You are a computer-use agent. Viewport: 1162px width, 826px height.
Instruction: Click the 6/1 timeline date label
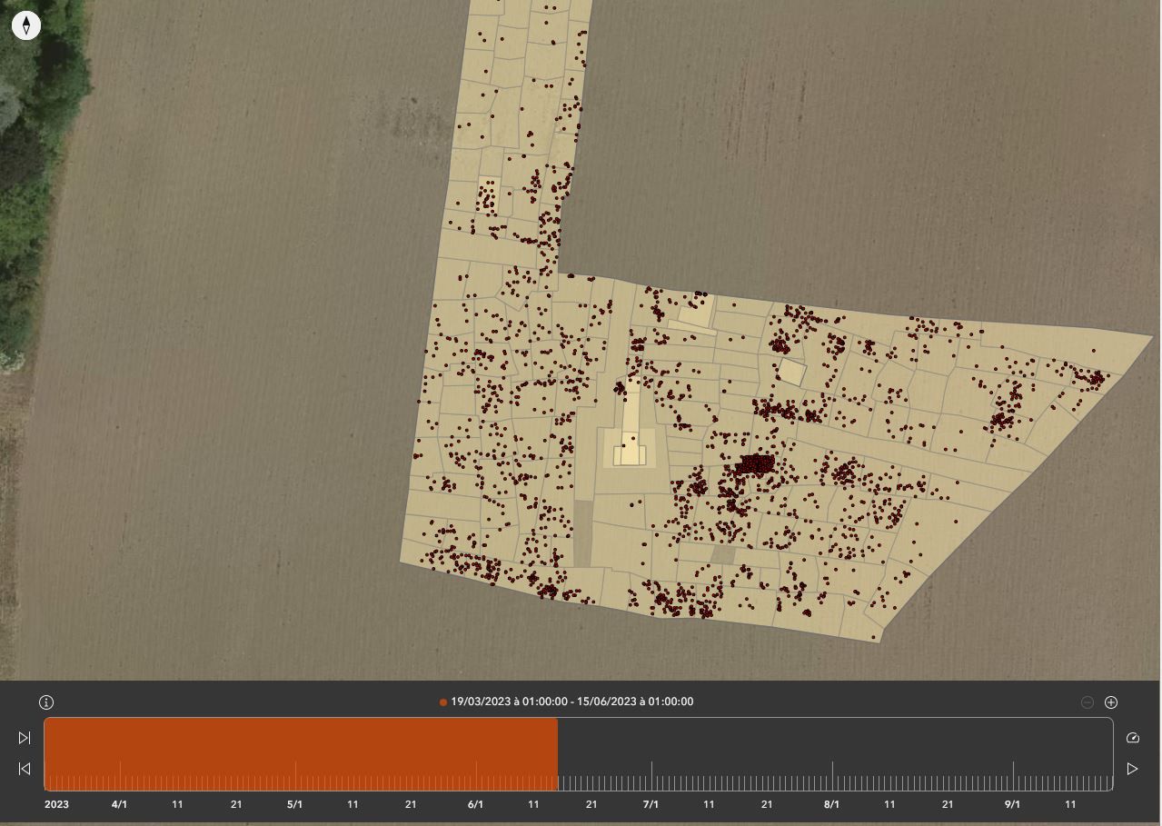tap(475, 804)
